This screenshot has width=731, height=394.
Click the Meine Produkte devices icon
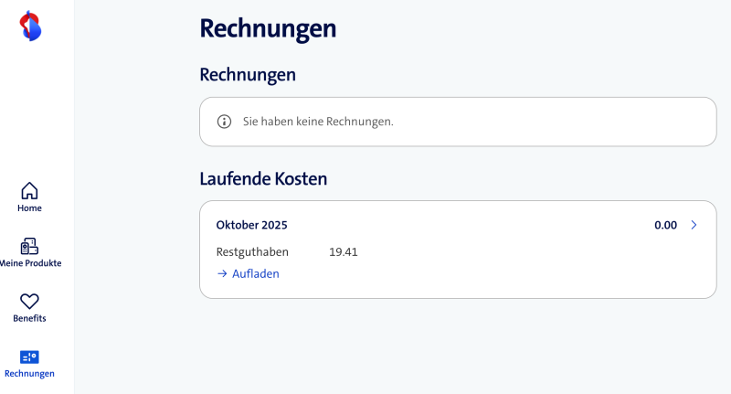pos(29,246)
